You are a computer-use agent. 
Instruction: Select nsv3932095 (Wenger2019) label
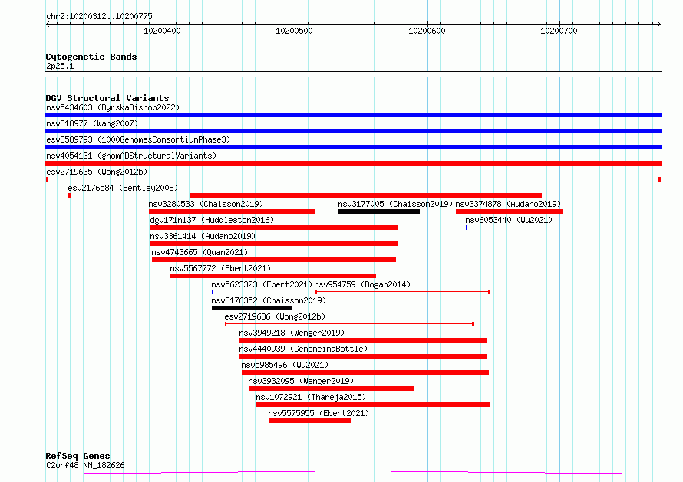301,381
